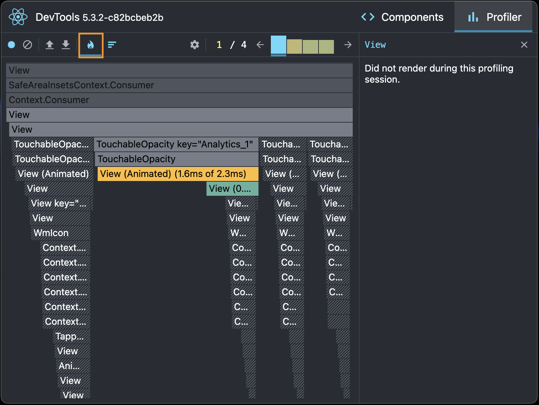Go to next commit arrow
This screenshot has width=539, height=405.
pyautogui.click(x=348, y=45)
